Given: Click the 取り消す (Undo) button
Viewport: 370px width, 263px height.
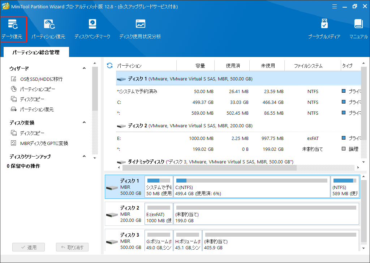Looking at the screenshot, I should [72, 247].
